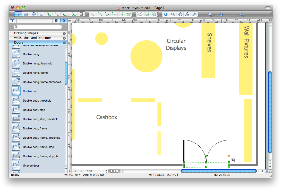Show the library tree view

12,21
